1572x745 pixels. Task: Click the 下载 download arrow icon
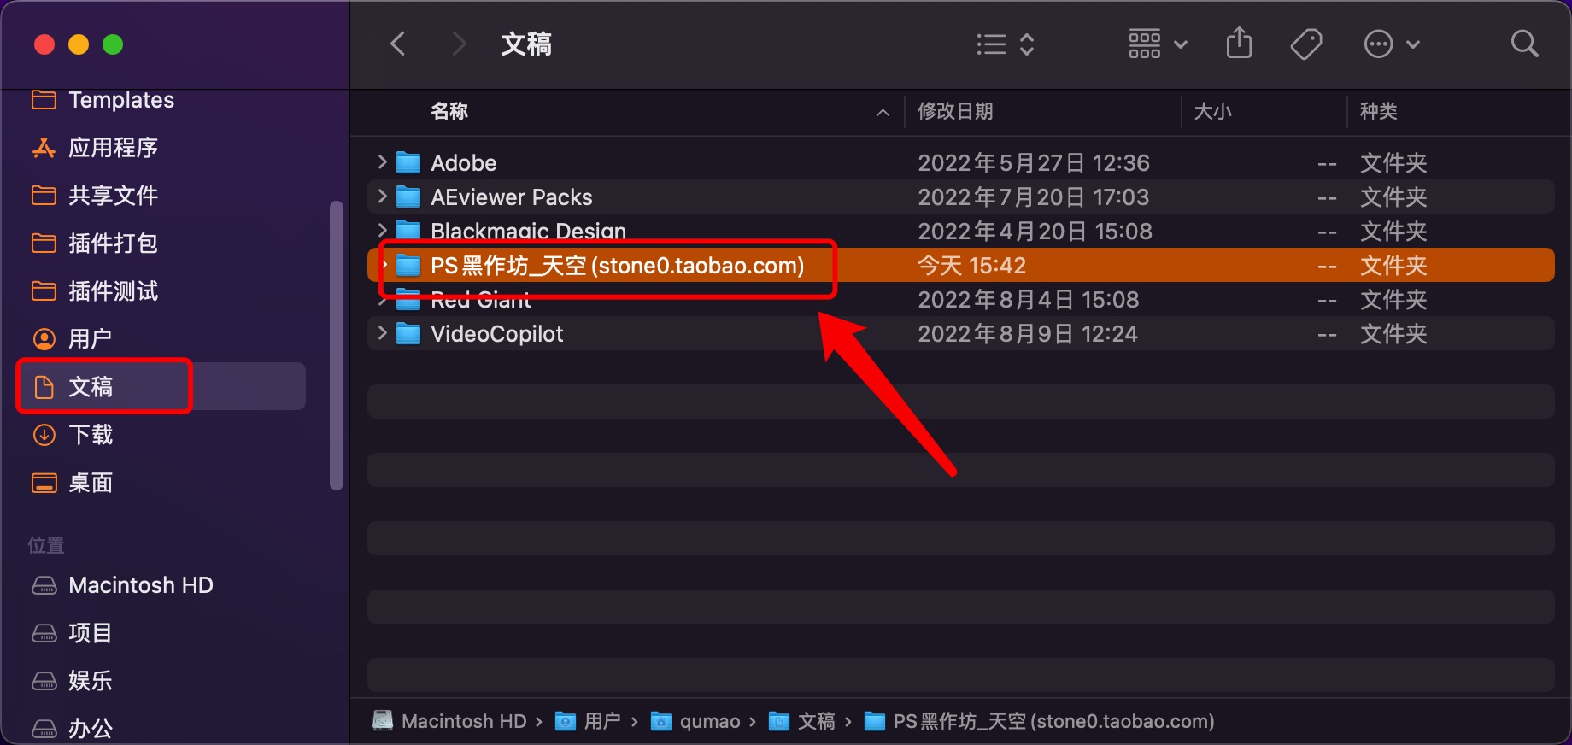(44, 435)
